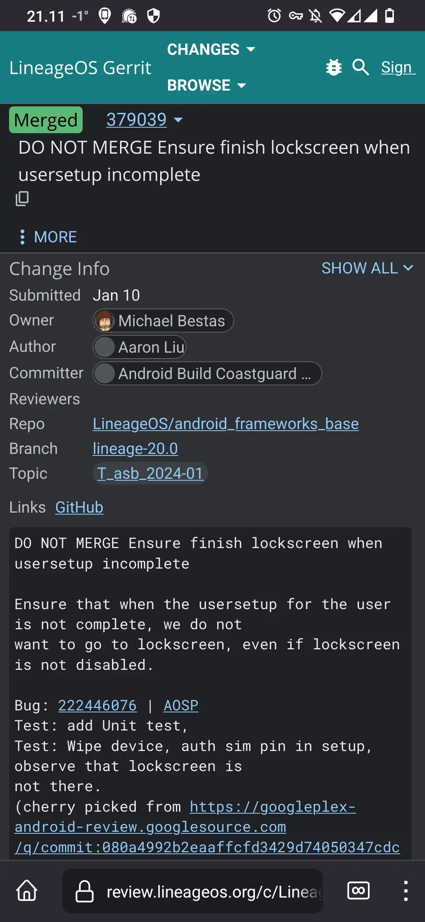
Task: Open the Gerrit search icon
Action: pyautogui.click(x=360, y=67)
